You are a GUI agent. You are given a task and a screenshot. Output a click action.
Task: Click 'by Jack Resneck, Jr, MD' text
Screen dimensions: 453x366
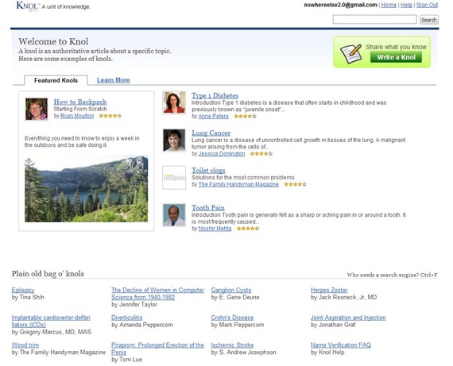tap(344, 297)
